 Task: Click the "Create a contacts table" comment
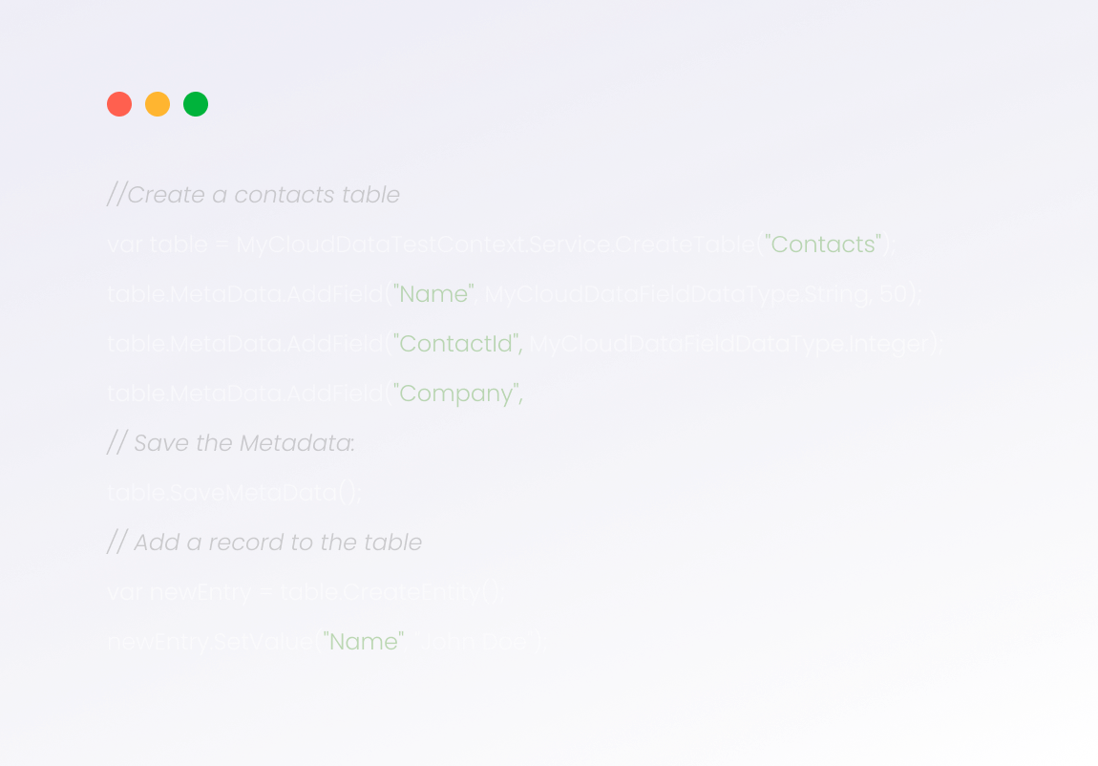[254, 194]
